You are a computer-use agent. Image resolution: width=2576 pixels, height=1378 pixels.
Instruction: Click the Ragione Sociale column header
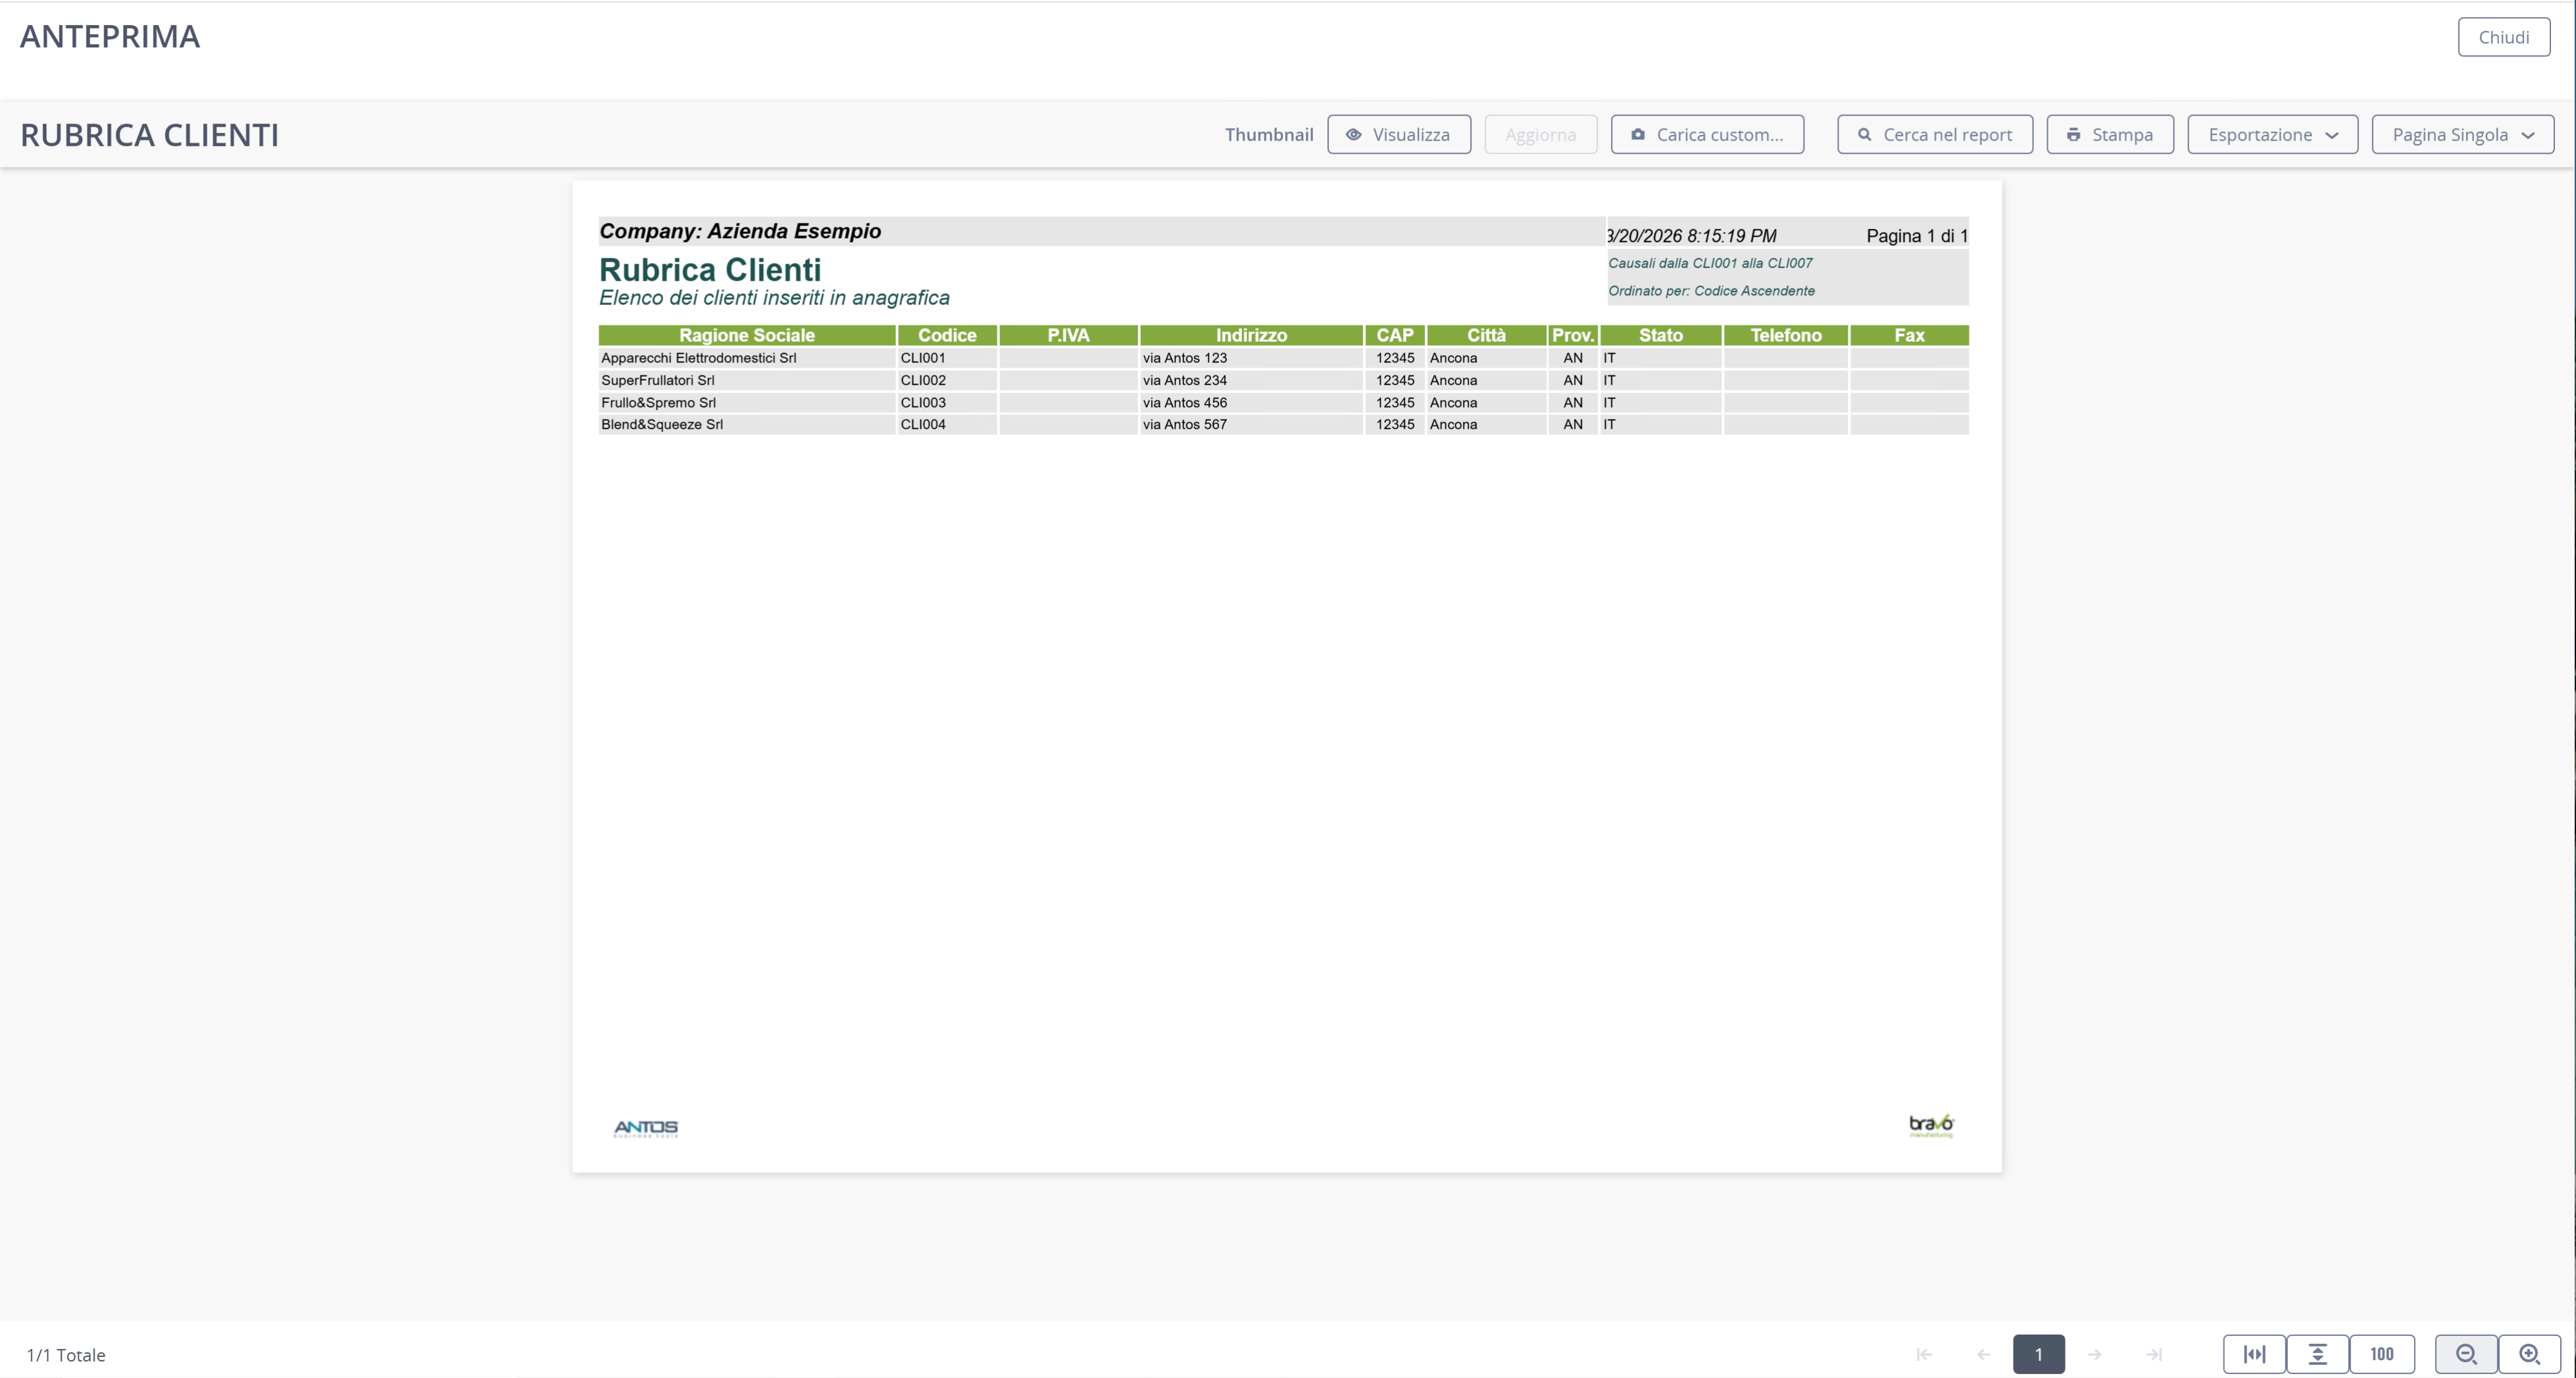tap(747, 335)
